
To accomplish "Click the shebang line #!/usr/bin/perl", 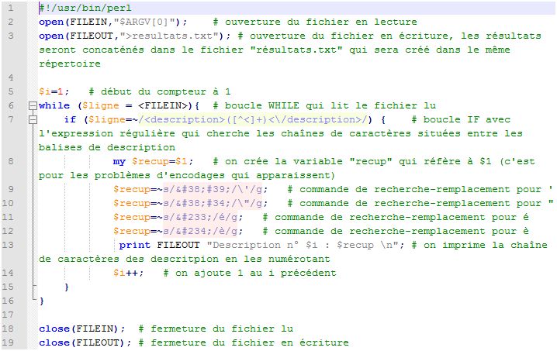I will pos(85,8).
